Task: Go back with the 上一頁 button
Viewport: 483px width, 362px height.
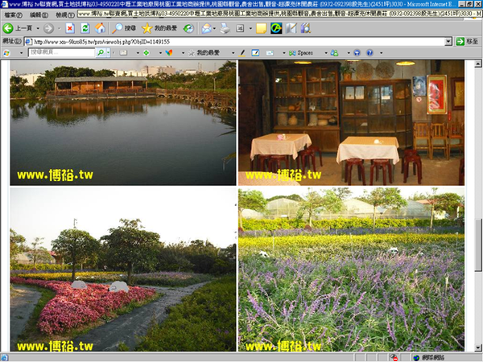Action: point(18,28)
